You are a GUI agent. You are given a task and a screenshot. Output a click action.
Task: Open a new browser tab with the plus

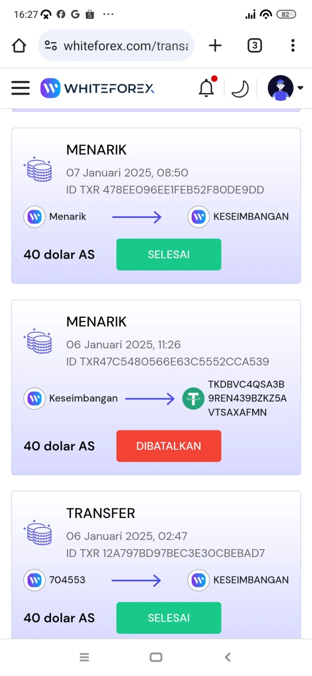[215, 46]
